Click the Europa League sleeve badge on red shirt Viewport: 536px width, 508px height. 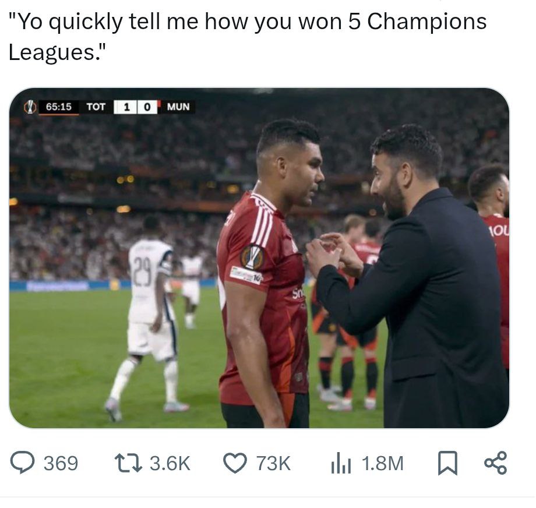pyautogui.click(x=252, y=257)
